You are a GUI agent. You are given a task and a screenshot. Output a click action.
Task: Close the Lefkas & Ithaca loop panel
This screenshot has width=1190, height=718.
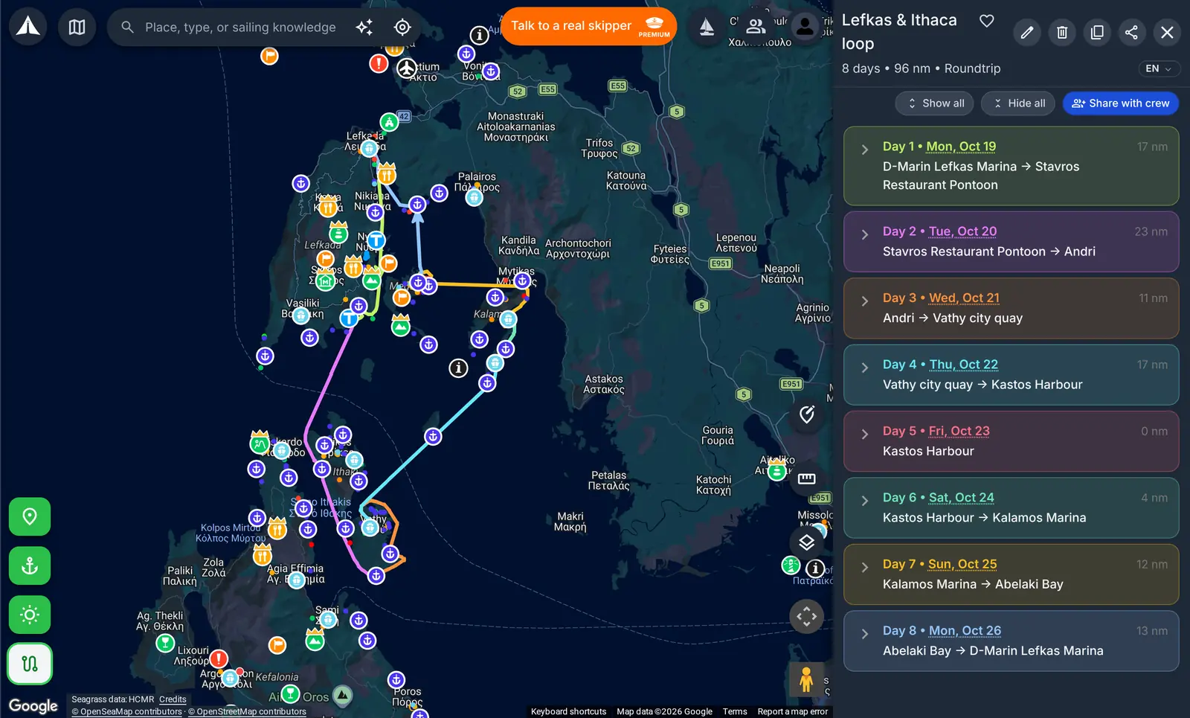coord(1167,32)
